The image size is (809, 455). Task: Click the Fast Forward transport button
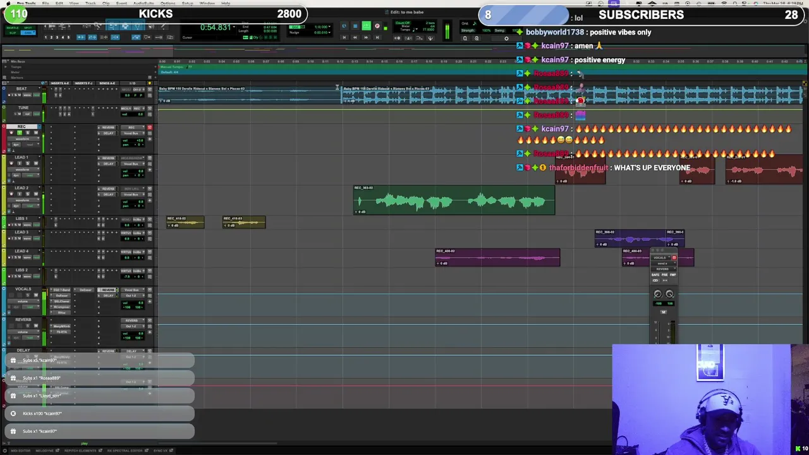point(366,37)
